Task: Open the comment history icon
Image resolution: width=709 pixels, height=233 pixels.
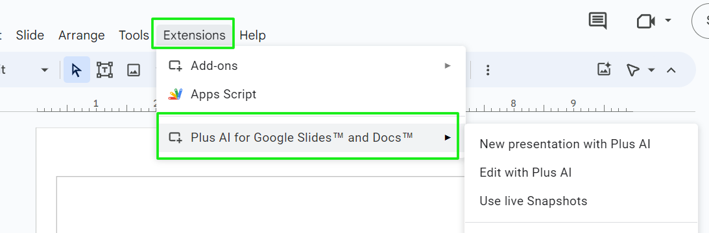Action: 597,21
